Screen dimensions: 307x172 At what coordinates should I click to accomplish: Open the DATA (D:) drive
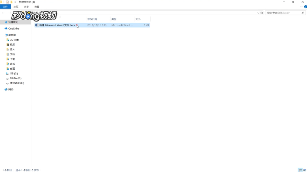pos(15,78)
